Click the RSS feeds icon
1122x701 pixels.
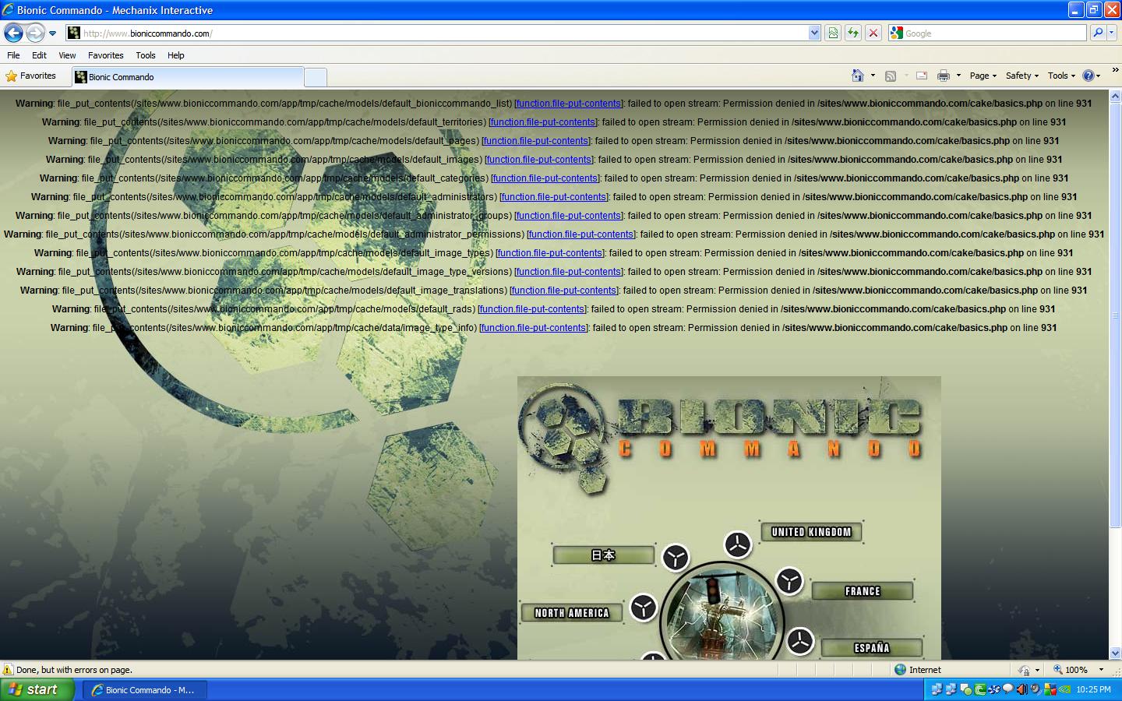point(891,76)
